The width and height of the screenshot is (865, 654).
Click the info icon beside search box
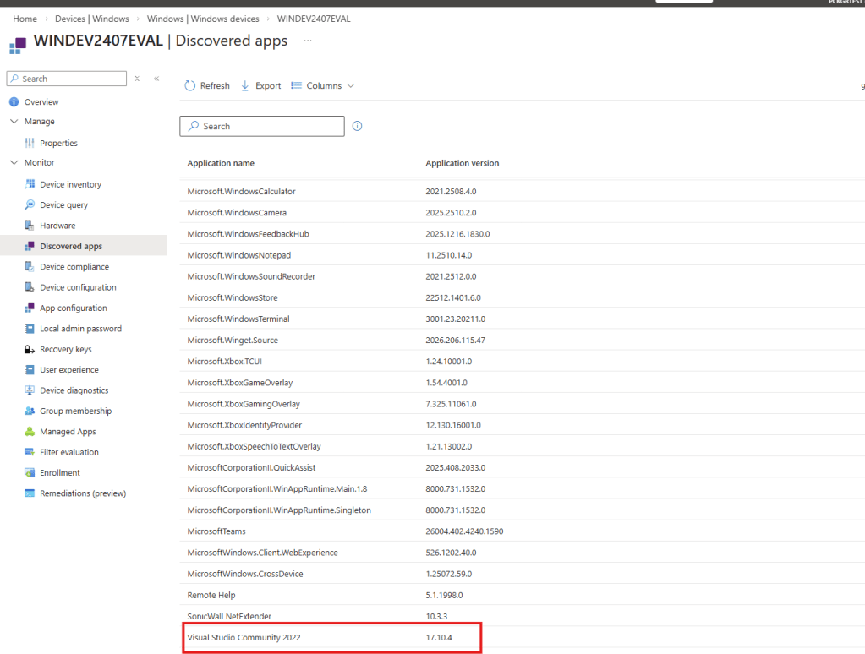tap(357, 126)
